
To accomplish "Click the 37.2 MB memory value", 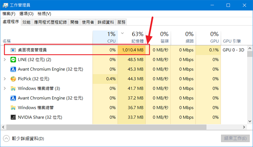I will coord(136,98).
